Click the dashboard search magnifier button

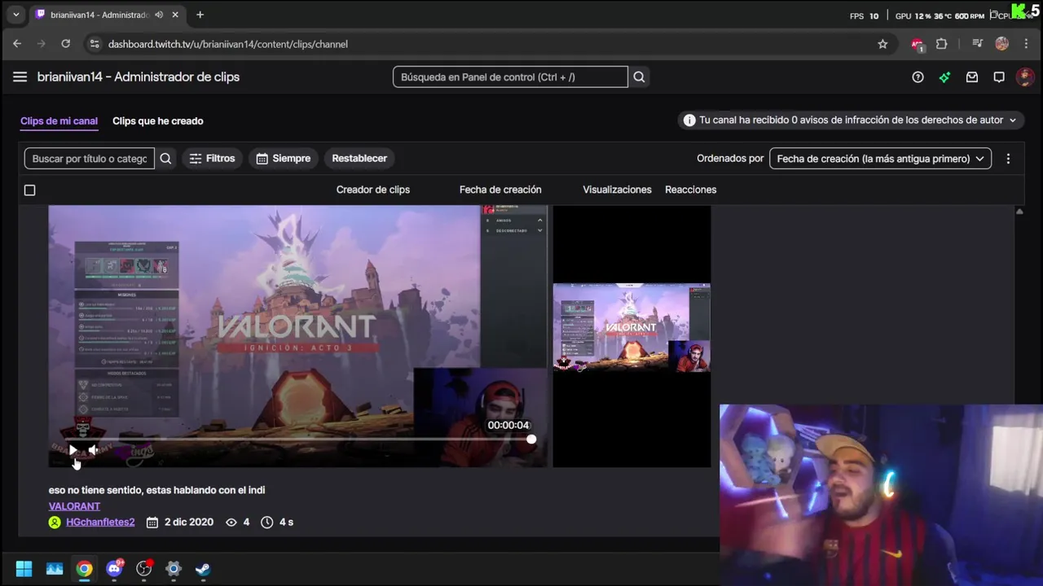click(x=639, y=77)
